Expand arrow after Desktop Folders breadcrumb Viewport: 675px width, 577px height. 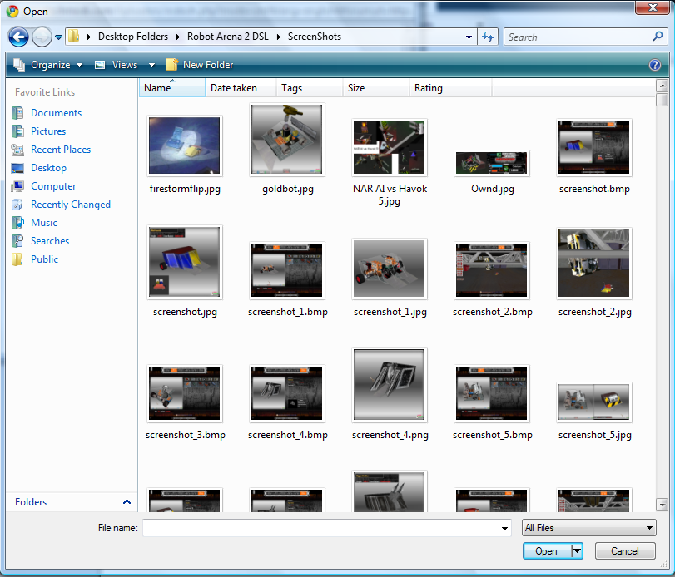click(178, 37)
